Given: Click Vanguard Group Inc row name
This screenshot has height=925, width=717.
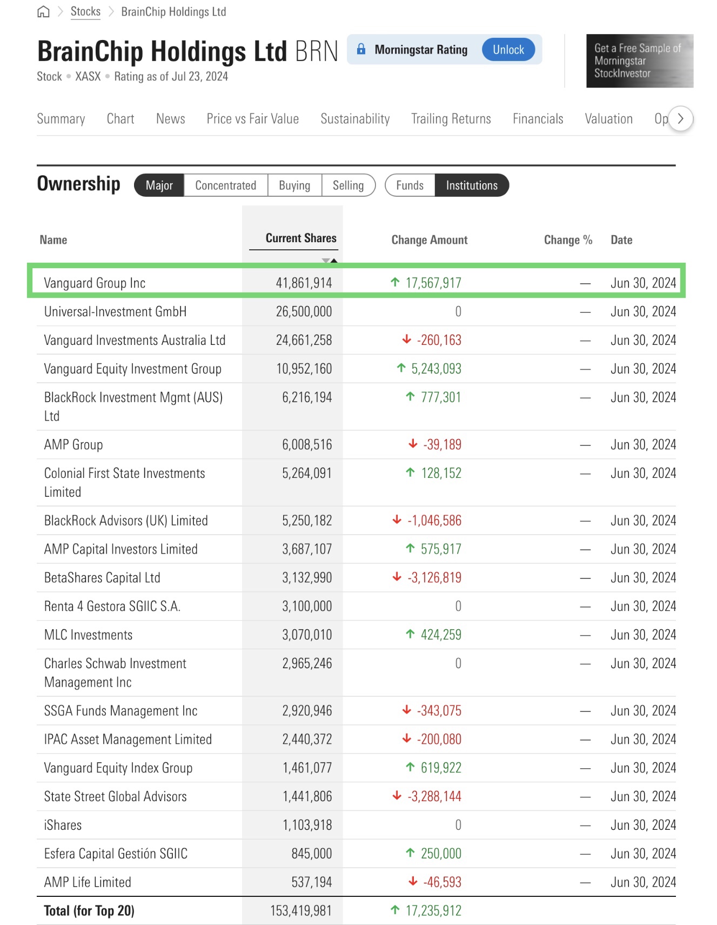Looking at the screenshot, I should pyautogui.click(x=95, y=283).
